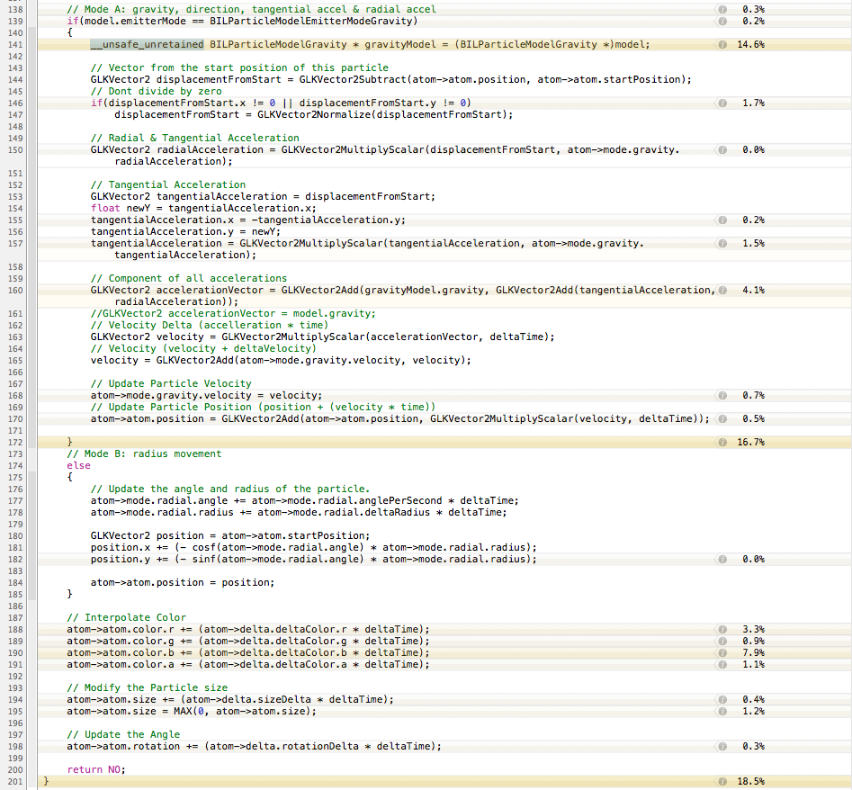This screenshot has height=790, width=852.
Task: Open info icon for 1.1% color.a line
Action: 722,664
